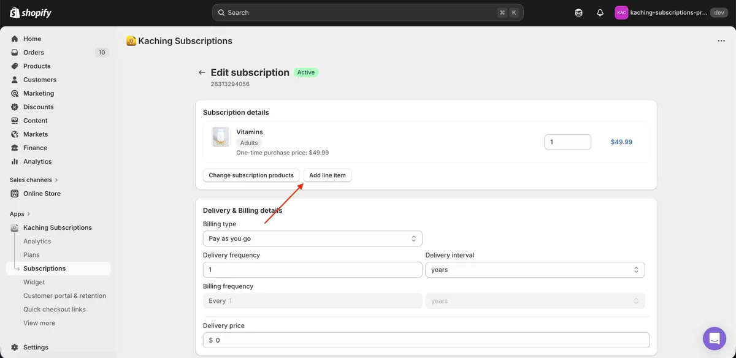736x358 pixels.
Task: Open the chat support bubble
Action: [715, 338]
